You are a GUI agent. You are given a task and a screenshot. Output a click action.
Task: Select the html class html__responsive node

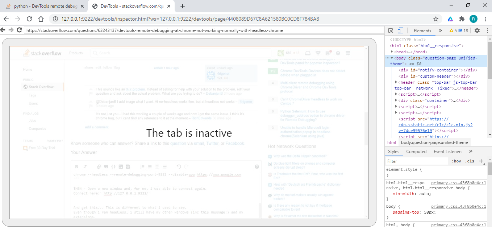(427, 46)
